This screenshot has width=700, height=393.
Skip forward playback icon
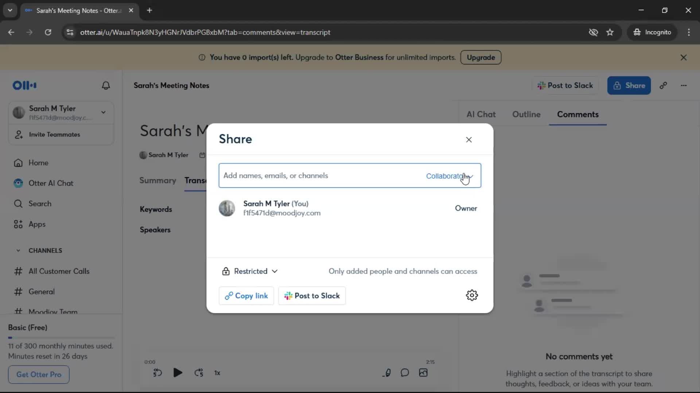[199, 373]
